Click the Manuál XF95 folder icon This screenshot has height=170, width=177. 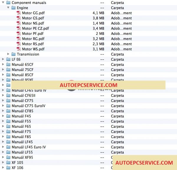coord(8,157)
